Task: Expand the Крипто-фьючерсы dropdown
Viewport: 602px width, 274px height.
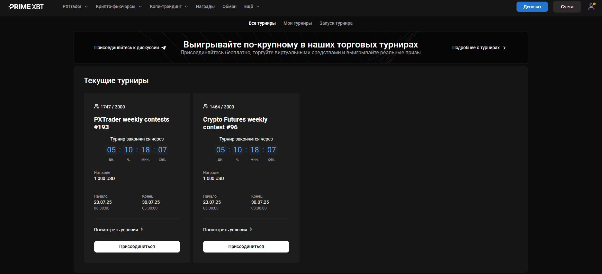Action: (119, 6)
